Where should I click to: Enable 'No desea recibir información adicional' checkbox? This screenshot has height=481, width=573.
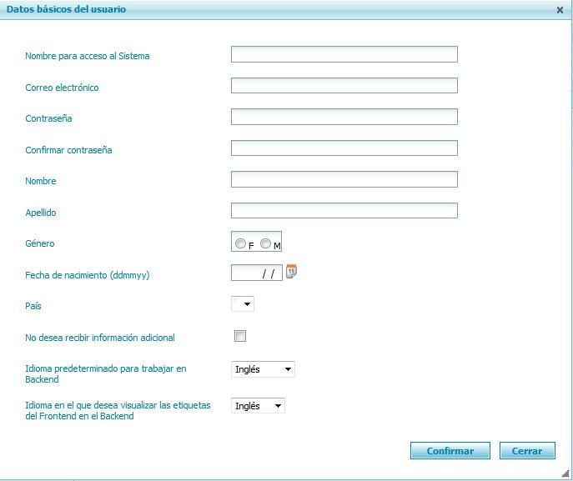(240, 337)
